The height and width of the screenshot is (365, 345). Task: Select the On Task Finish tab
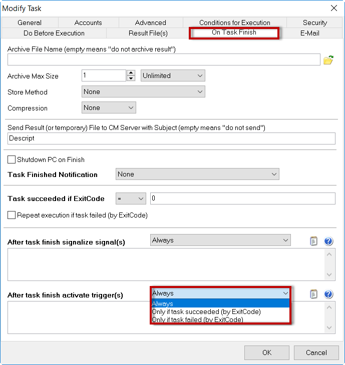(x=234, y=32)
